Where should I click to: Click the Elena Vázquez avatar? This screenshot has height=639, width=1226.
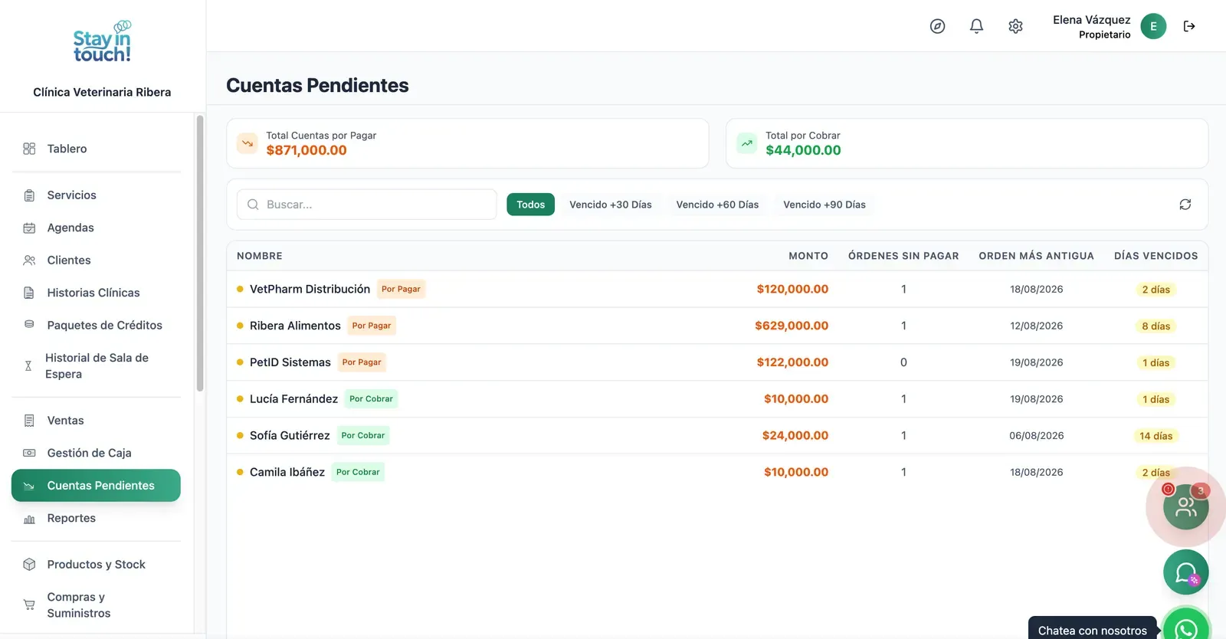pyautogui.click(x=1153, y=26)
